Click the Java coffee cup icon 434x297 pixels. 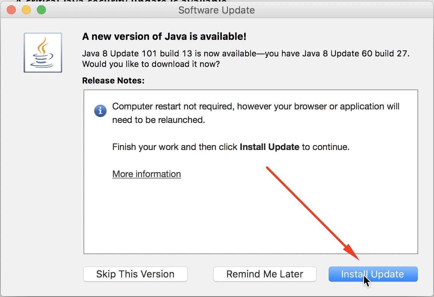point(42,52)
